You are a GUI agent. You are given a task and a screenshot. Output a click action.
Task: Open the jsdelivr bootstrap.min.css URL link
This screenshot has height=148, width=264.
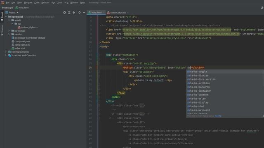[x=177, y=30]
